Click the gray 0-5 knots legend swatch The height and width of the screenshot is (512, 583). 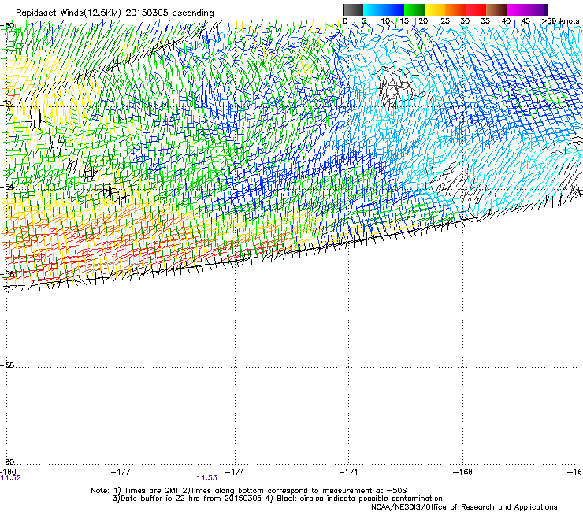tap(353, 9)
